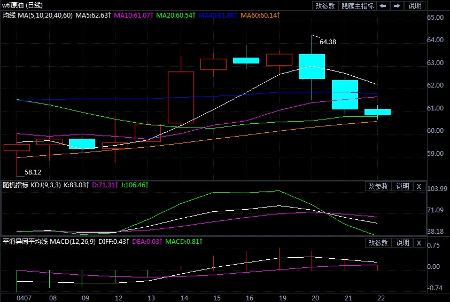Open 改参数 in the KDJ panel
450x302 pixels.
pyautogui.click(x=378, y=186)
